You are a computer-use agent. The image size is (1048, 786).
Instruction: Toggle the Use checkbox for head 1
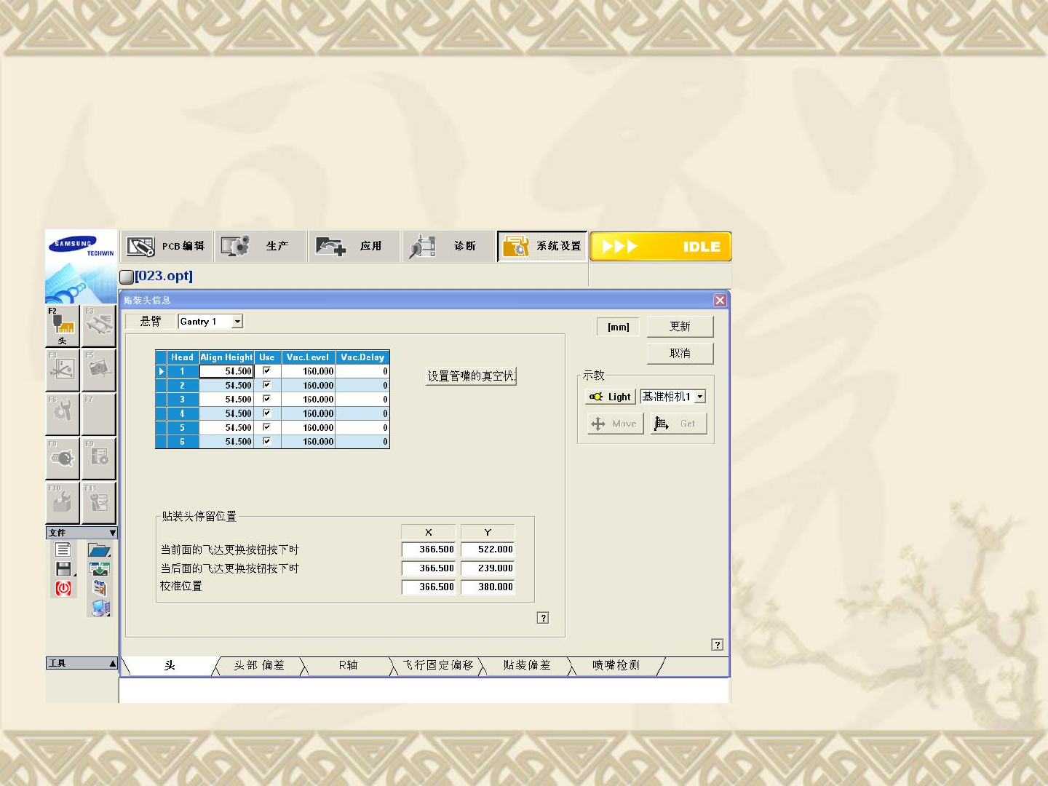[x=266, y=371]
